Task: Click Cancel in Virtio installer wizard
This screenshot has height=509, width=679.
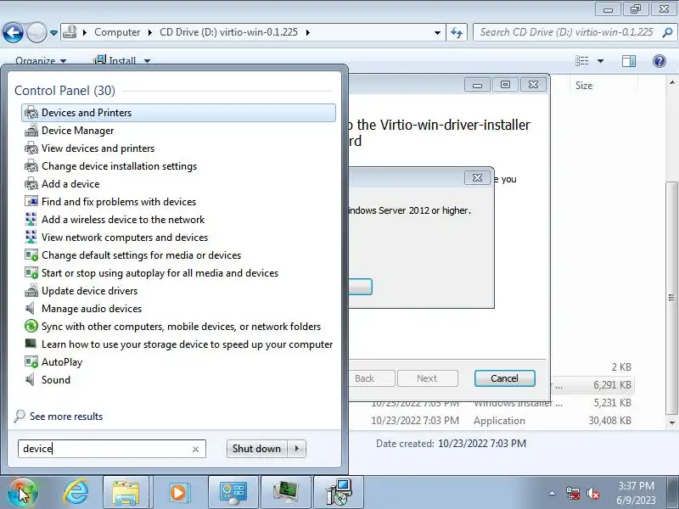Action: [504, 378]
